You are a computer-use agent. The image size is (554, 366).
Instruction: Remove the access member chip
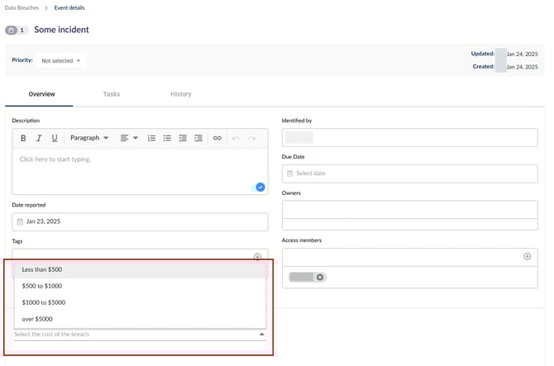(320, 277)
